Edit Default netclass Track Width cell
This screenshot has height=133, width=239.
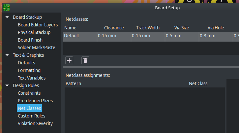[148, 36]
